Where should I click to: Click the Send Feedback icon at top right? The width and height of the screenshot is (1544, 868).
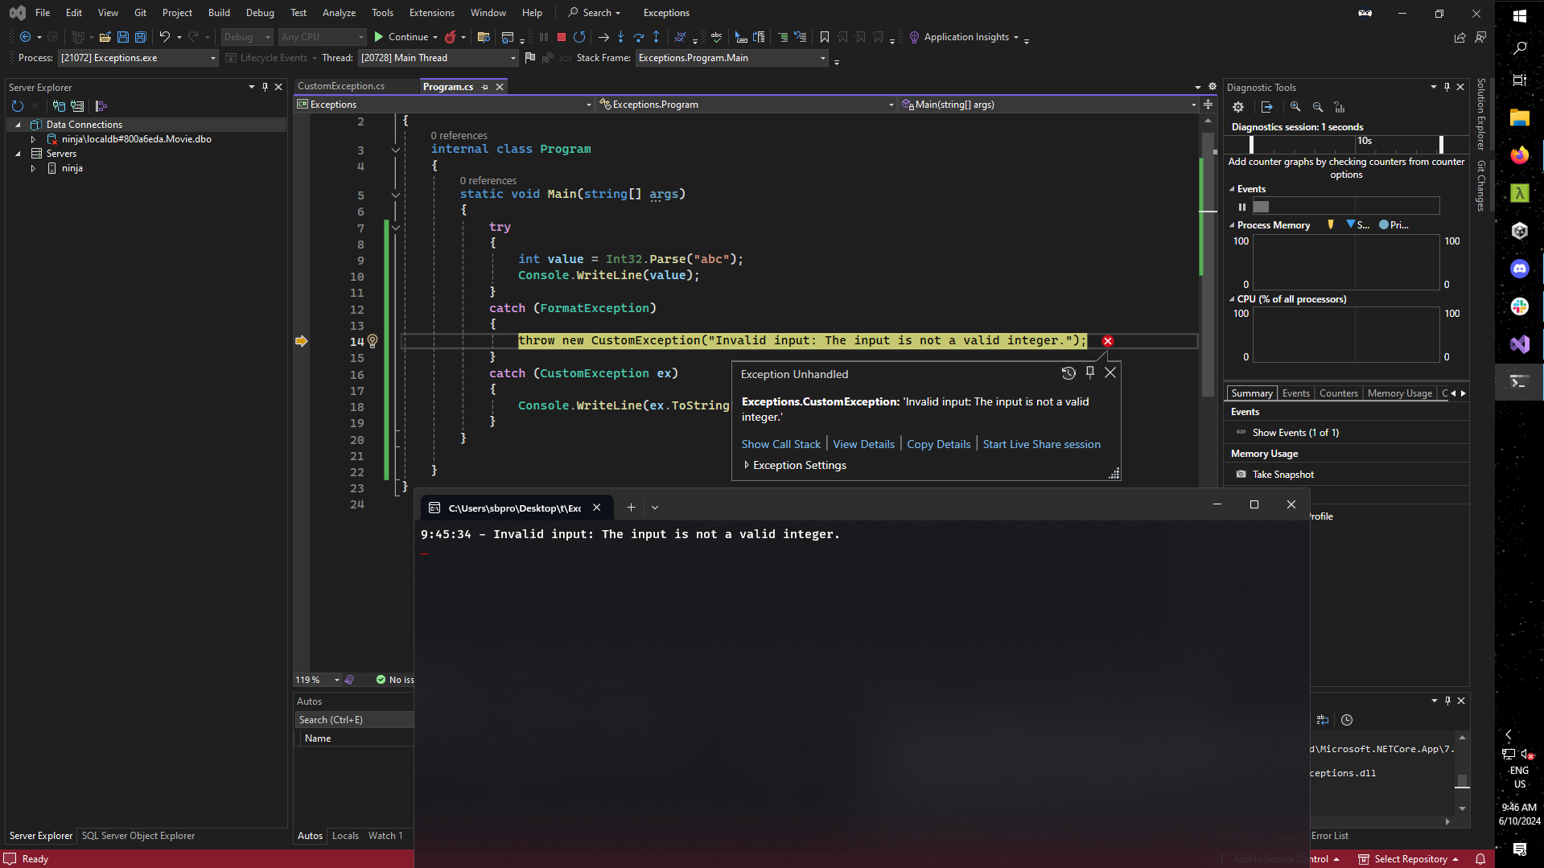pos(1480,37)
